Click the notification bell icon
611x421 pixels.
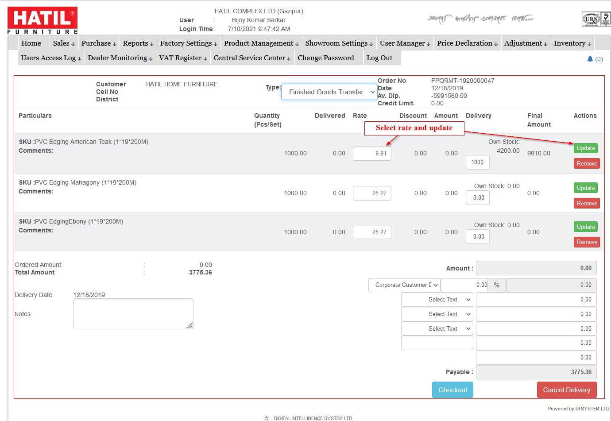click(x=590, y=59)
